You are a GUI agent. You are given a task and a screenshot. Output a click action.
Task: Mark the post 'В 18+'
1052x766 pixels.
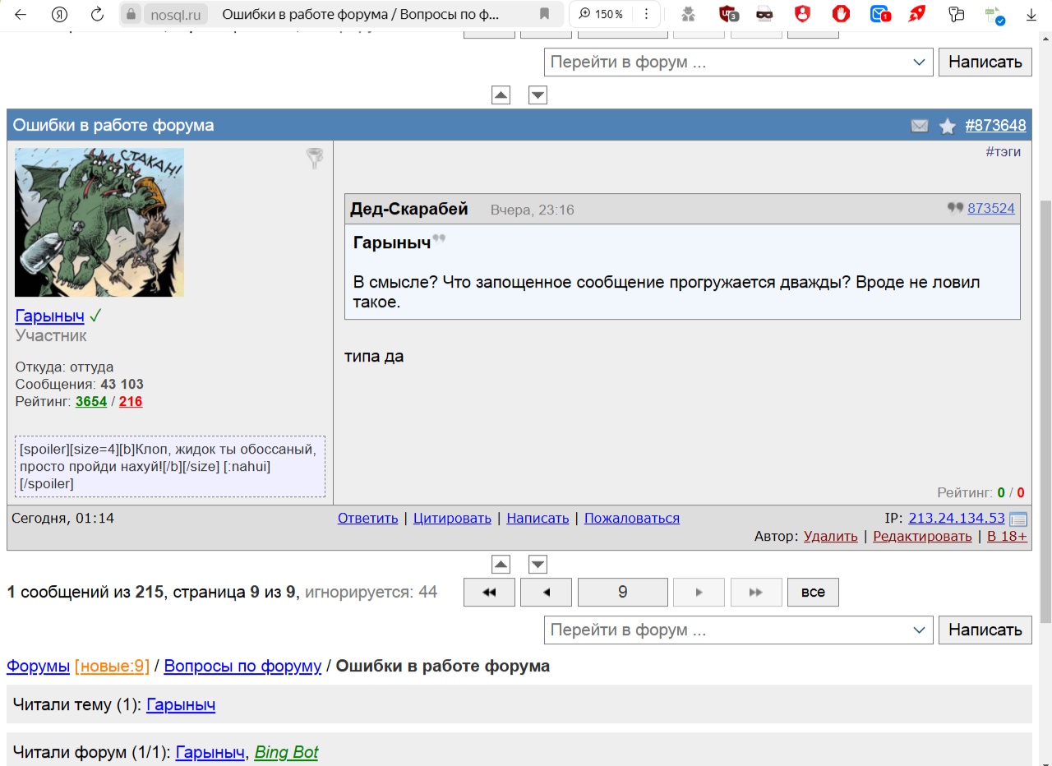coord(1007,536)
